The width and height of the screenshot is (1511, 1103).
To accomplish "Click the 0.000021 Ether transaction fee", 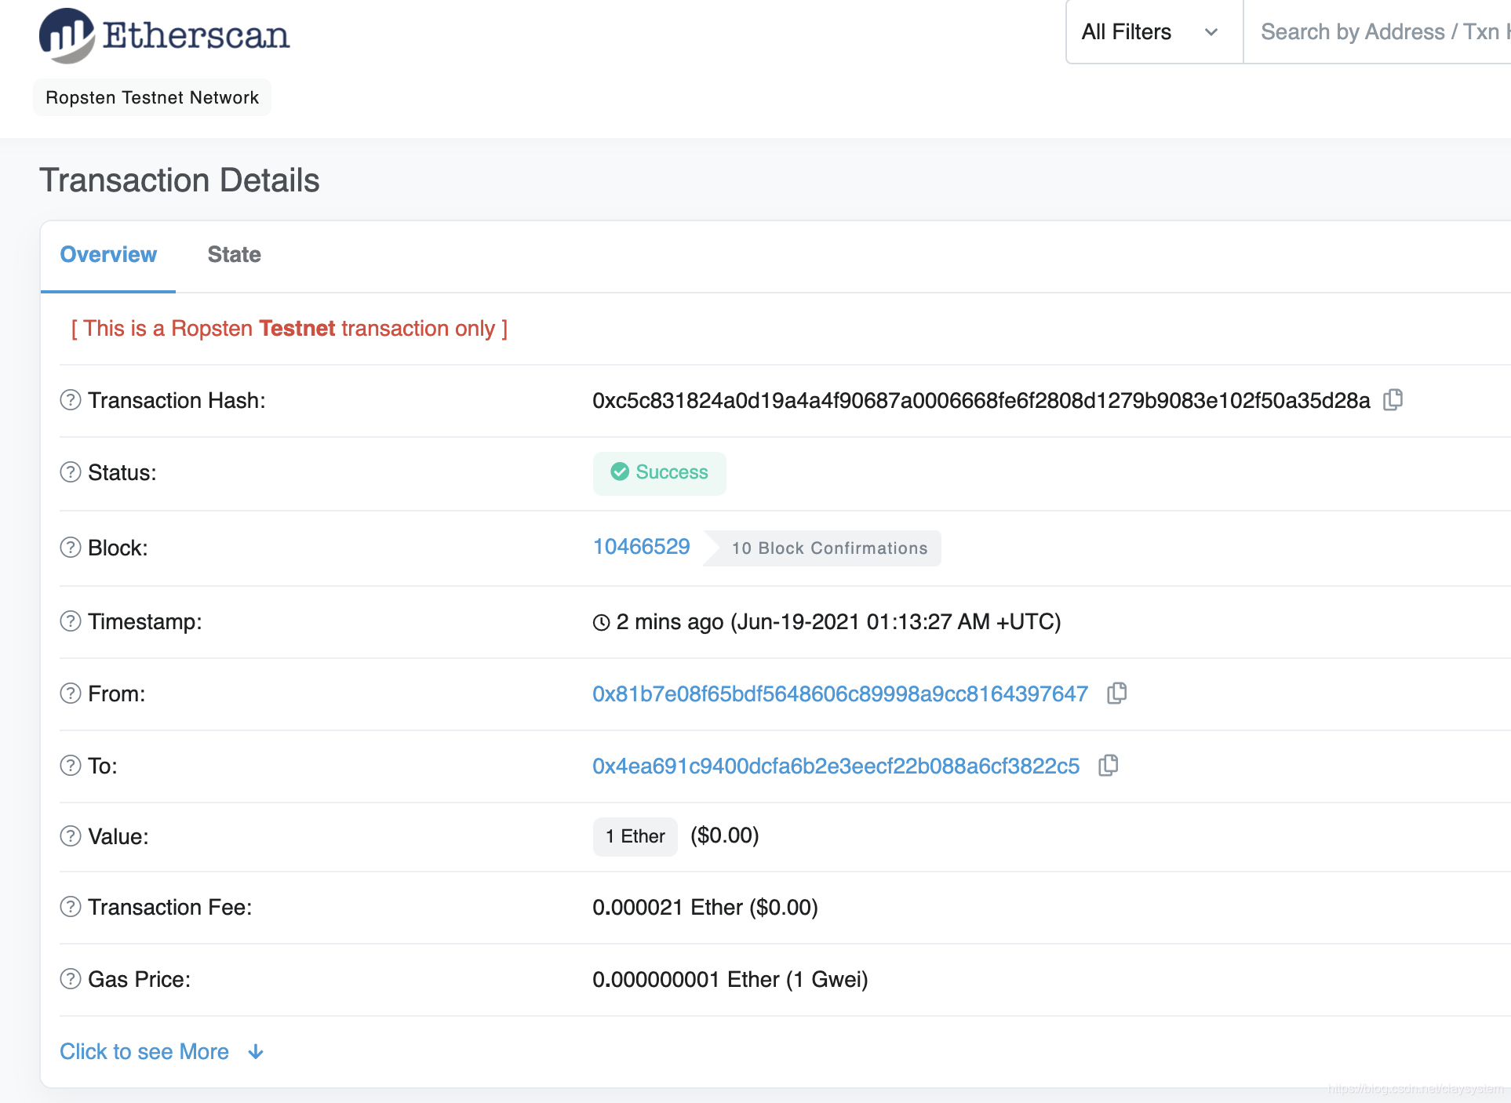I will (705, 907).
